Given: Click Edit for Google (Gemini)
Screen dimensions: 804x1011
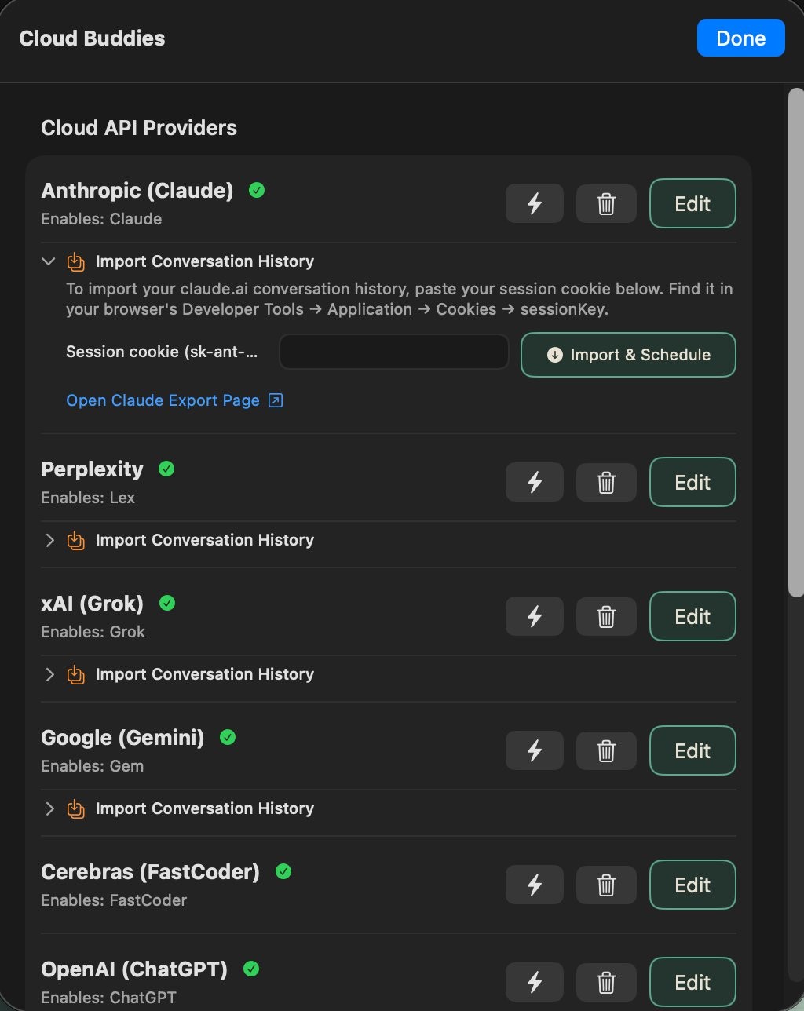Looking at the screenshot, I should tap(693, 750).
